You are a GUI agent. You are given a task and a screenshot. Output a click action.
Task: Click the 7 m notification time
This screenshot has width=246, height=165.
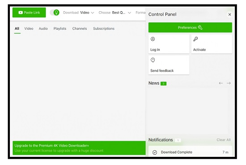(x=225, y=152)
